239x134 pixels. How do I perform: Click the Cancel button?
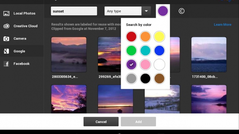coord(101,121)
